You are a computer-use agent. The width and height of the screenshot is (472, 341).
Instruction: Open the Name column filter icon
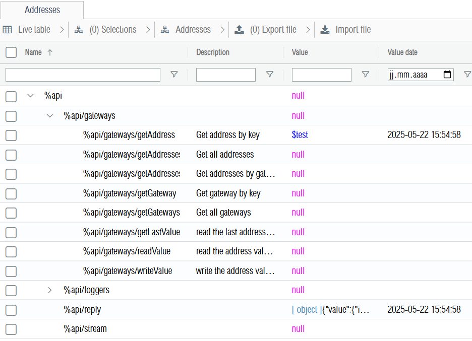click(174, 75)
